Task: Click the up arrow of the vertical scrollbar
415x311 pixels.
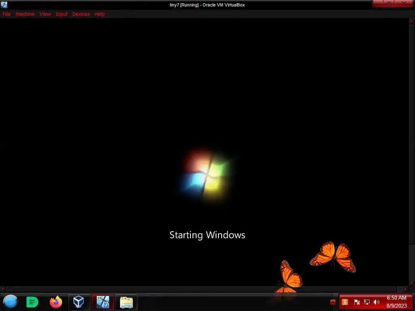Action: (412, 21)
